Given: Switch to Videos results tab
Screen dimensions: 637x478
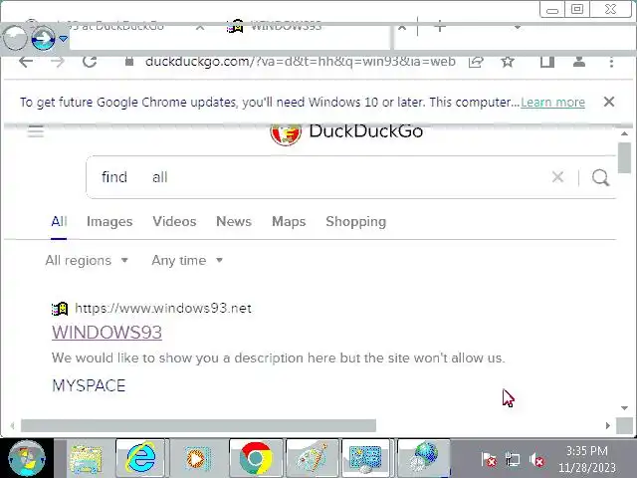Looking at the screenshot, I should coord(174,221).
